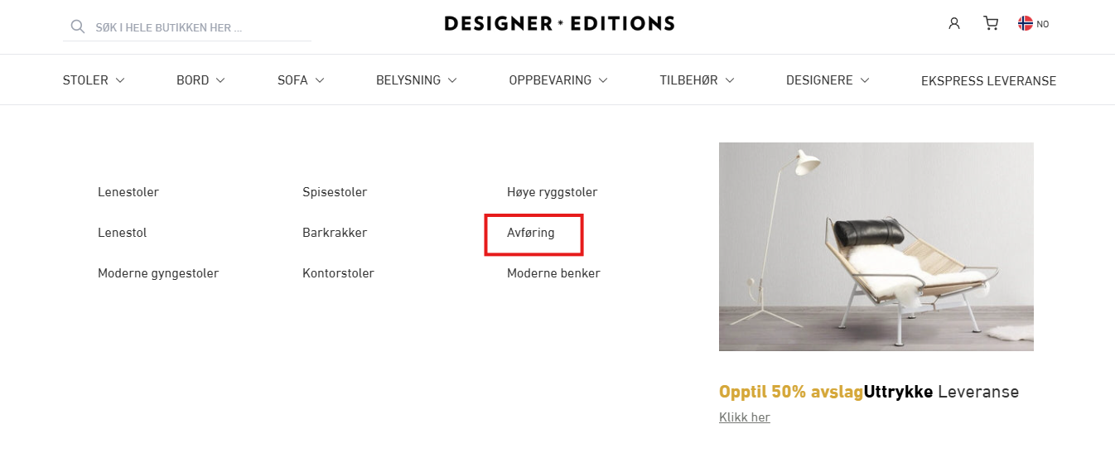Viewport: 1115px width, 453px height.
Task: Open the user account icon
Action: [954, 23]
